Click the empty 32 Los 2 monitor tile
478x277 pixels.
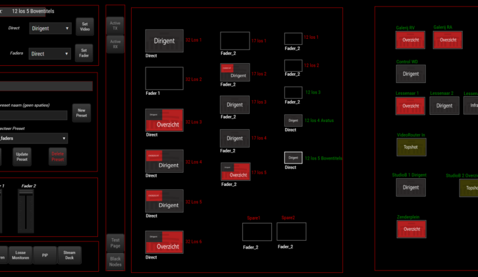coord(164,78)
